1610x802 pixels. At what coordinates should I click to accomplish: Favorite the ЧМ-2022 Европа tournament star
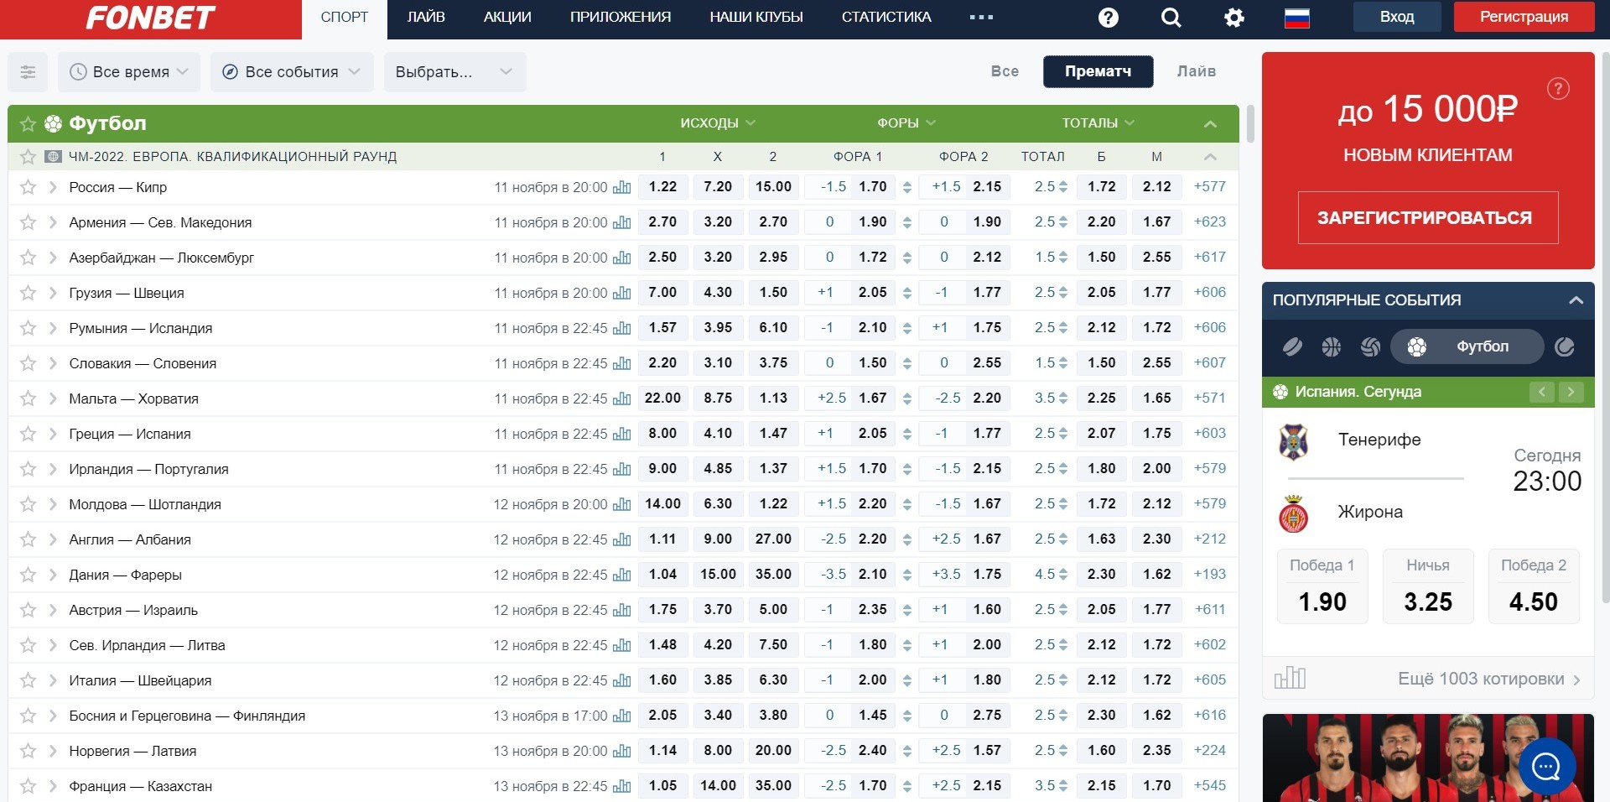pyautogui.click(x=28, y=157)
